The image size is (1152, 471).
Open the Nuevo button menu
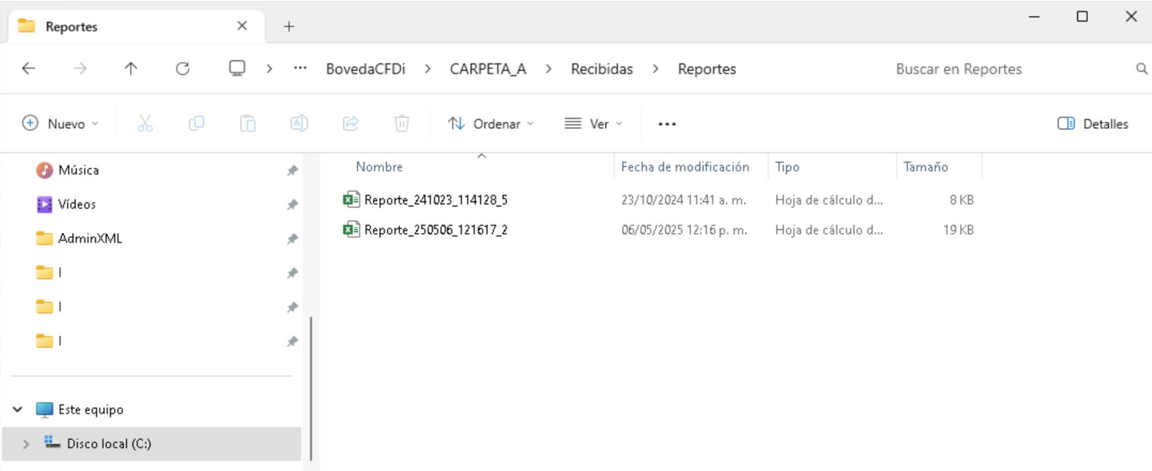(61, 124)
